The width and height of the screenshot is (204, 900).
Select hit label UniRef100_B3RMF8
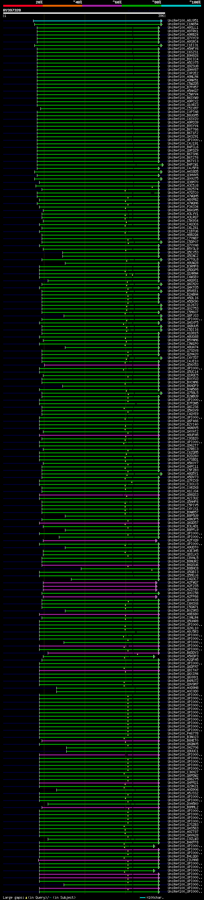pyautogui.click(x=183, y=267)
